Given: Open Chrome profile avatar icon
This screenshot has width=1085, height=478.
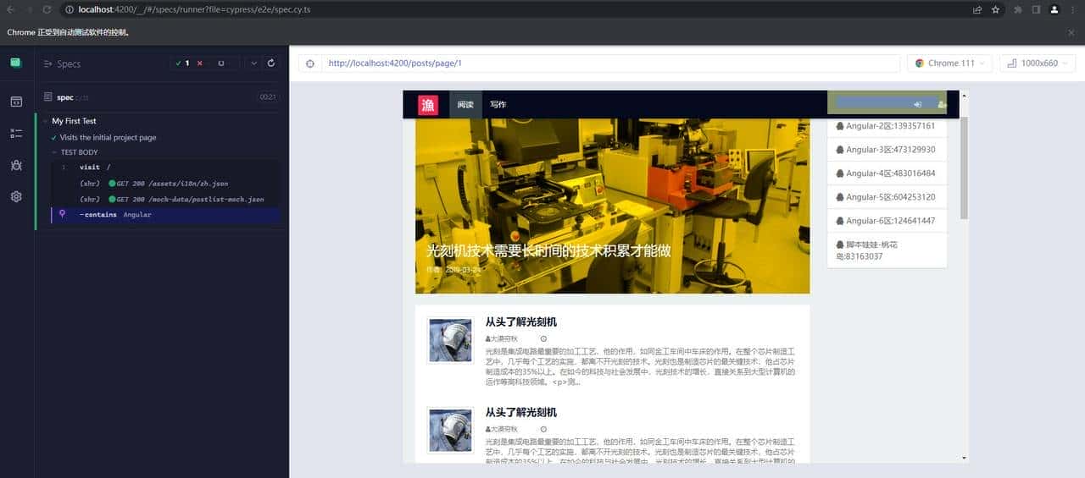Looking at the screenshot, I should point(1054,9).
